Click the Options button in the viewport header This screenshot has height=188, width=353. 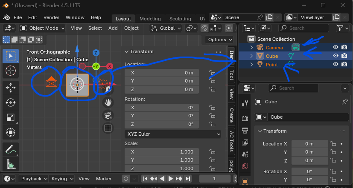pos(219,40)
